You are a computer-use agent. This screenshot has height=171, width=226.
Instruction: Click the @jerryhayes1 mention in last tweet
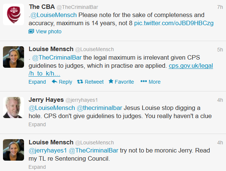click(x=48, y=150)
